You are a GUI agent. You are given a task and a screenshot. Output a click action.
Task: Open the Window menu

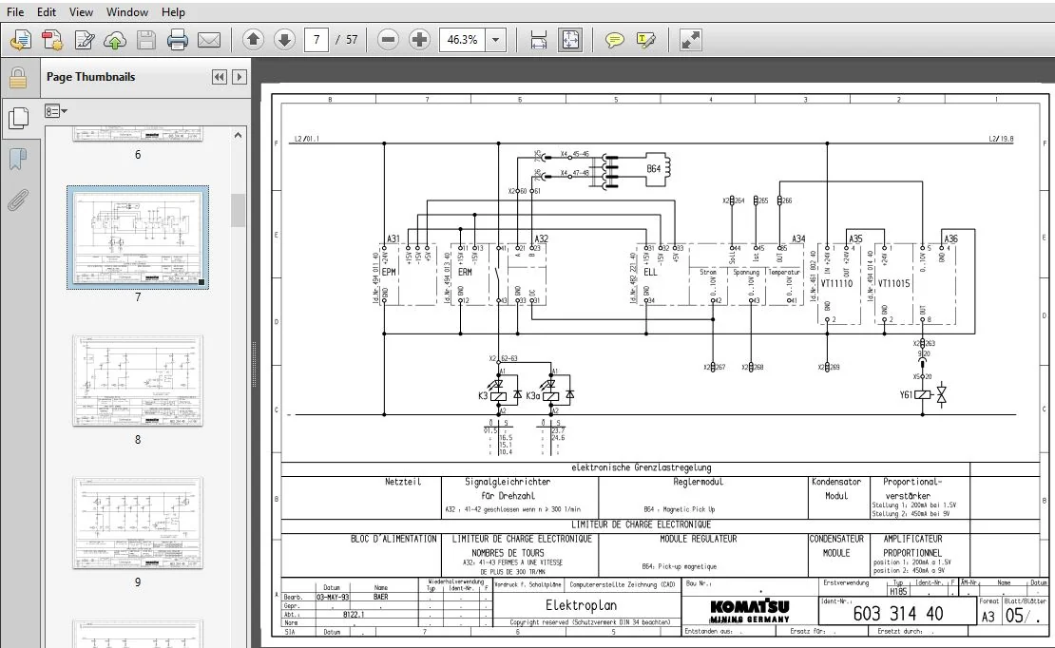tap(127, 12)
